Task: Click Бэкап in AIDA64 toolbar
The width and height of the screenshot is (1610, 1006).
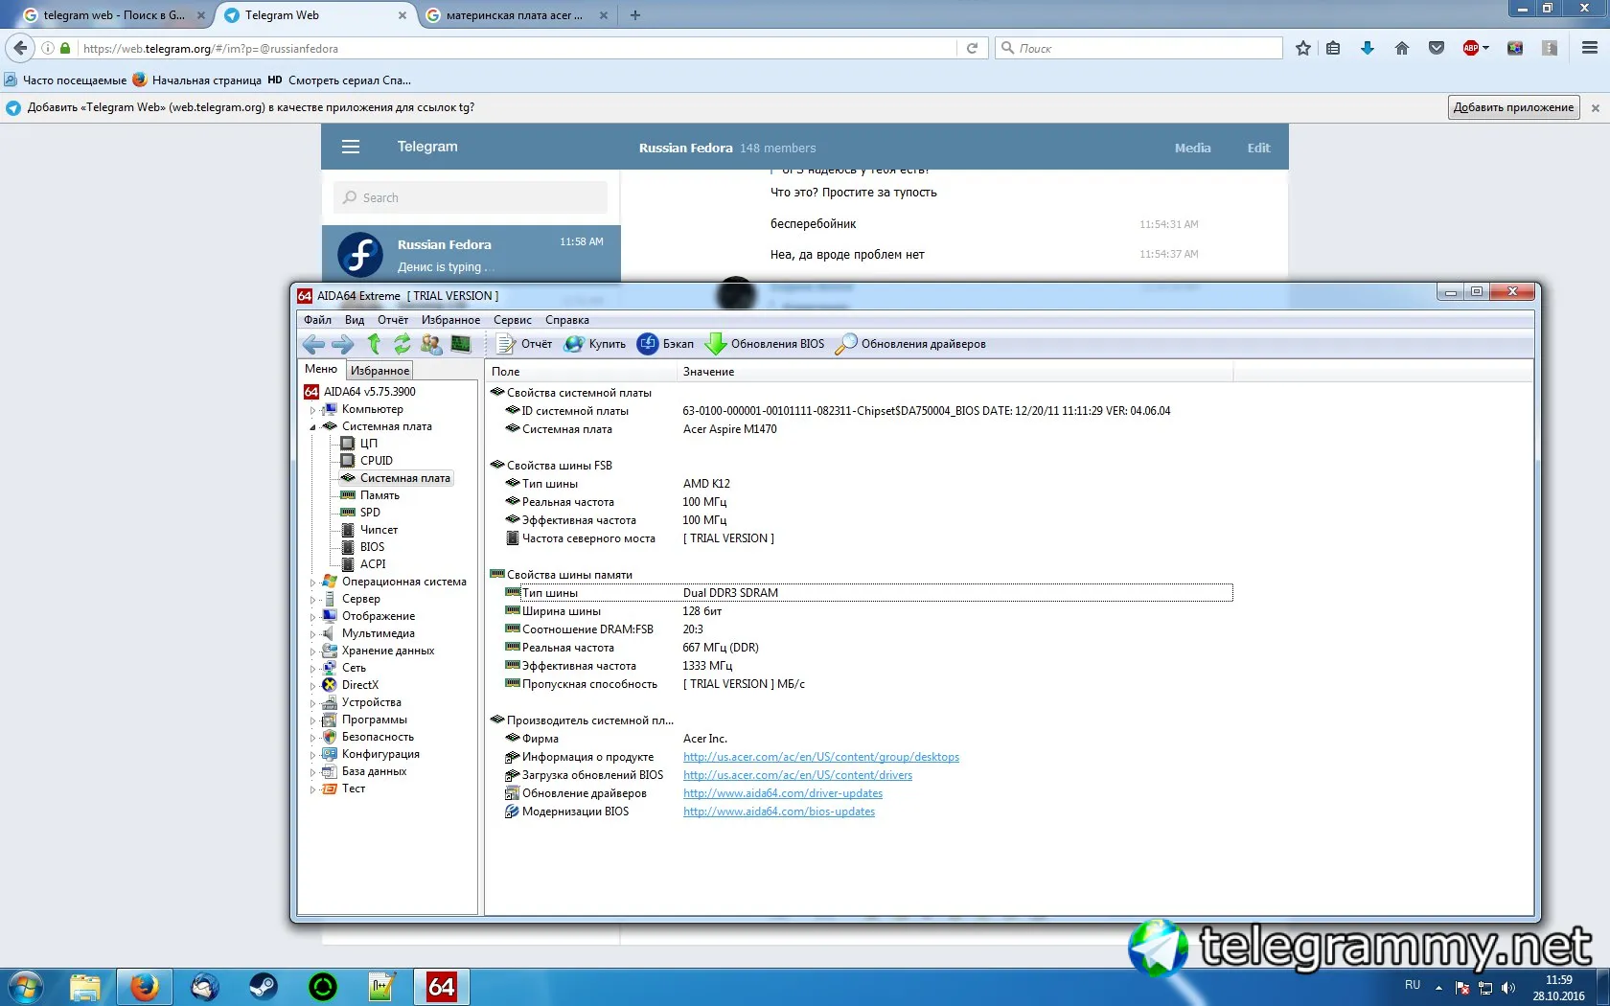Action: (x=666, y=344)
